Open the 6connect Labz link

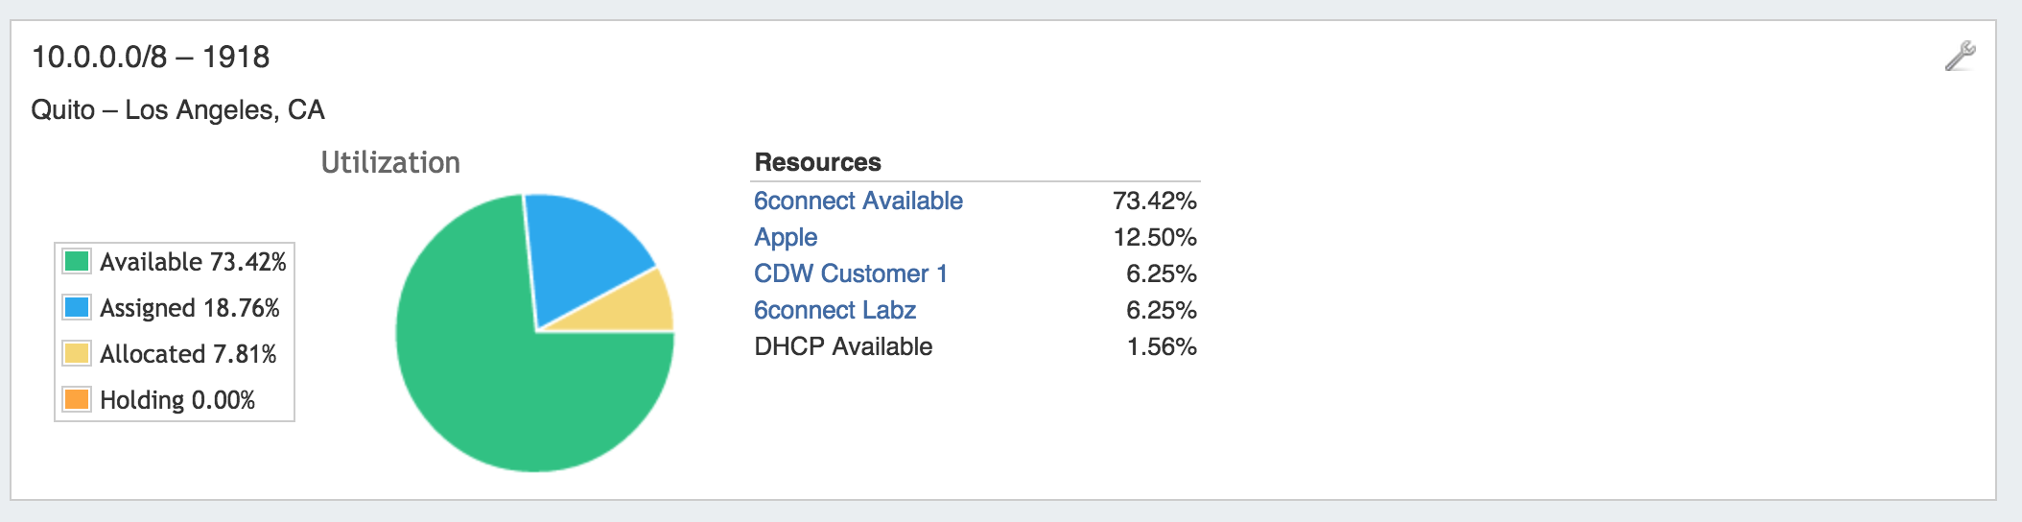click(835, 310)
